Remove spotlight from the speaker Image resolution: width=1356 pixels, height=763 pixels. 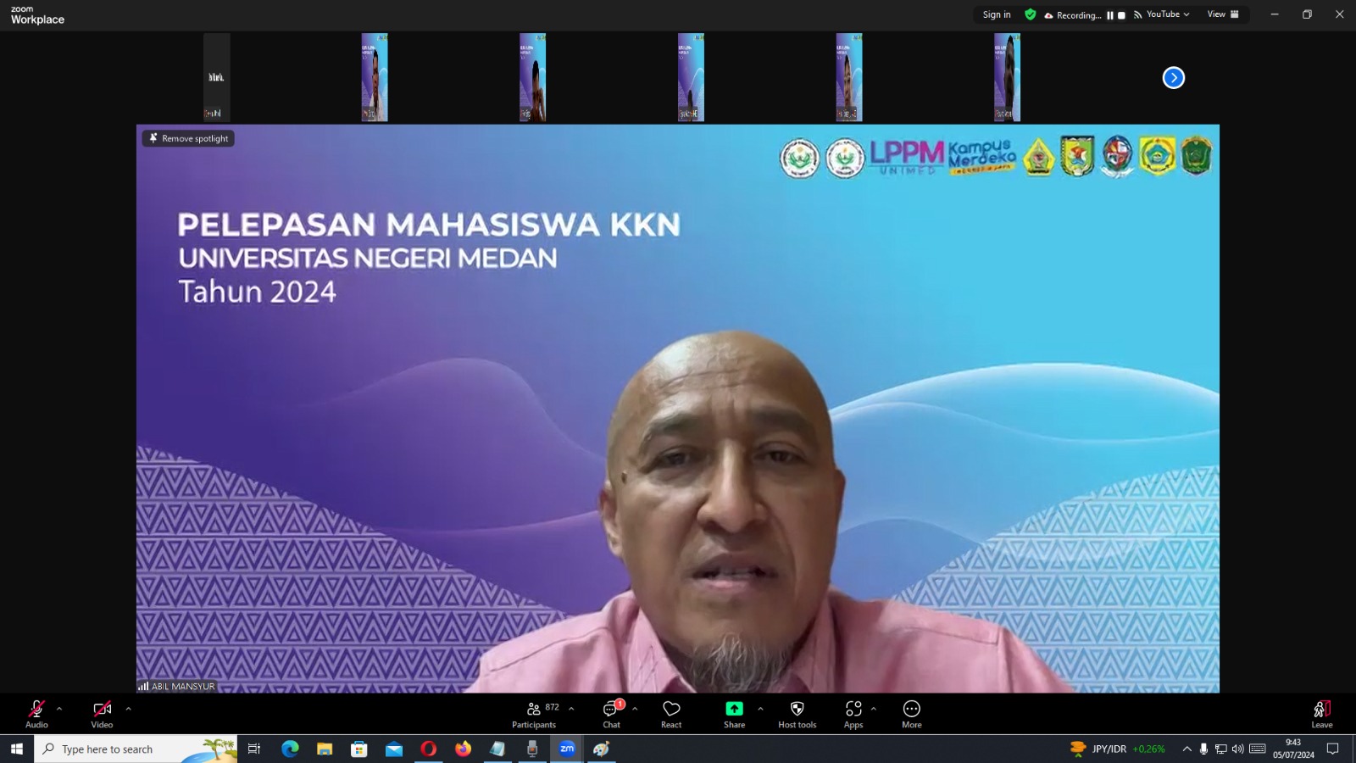188,138
